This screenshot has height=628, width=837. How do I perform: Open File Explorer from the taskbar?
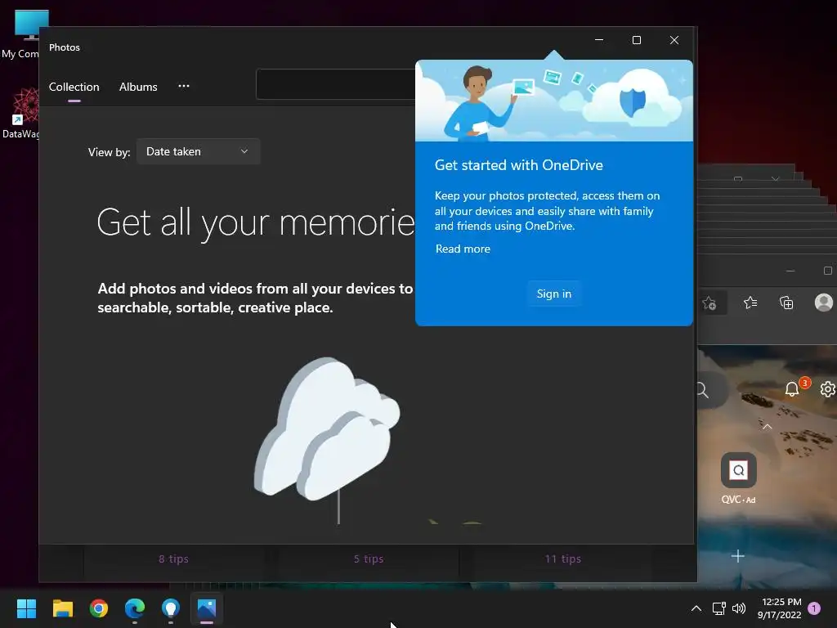coord(62,608)
